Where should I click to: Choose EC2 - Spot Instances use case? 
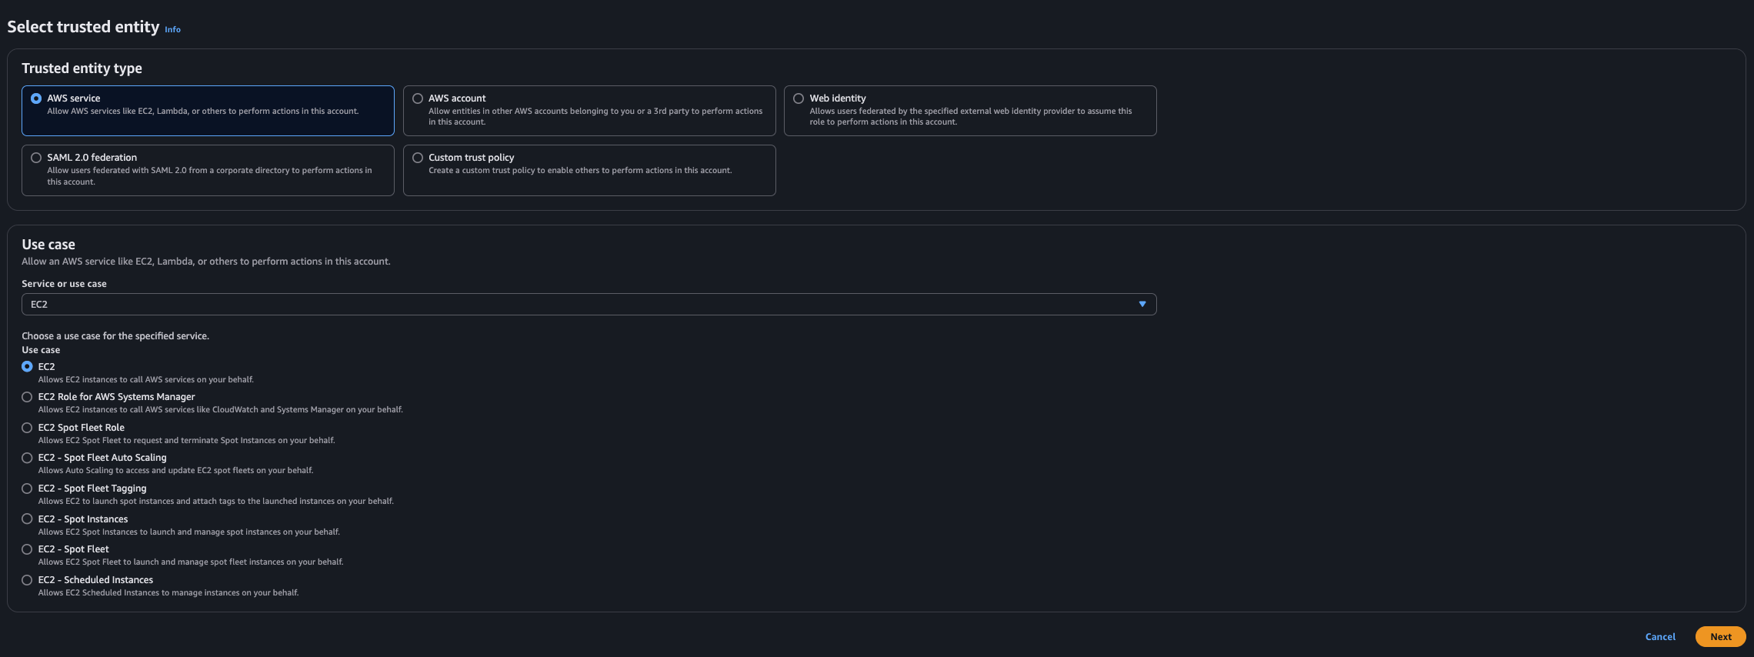tap(27, 519)
